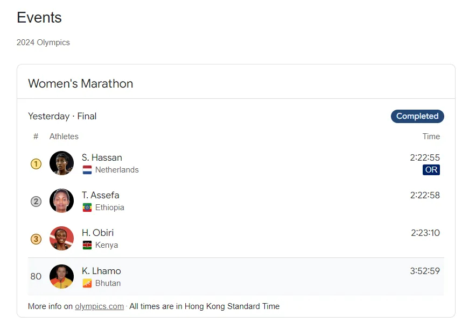Open K. Lhamo's athlete photo
Viewport: 469px width, 323px height.
coord(61,276)
